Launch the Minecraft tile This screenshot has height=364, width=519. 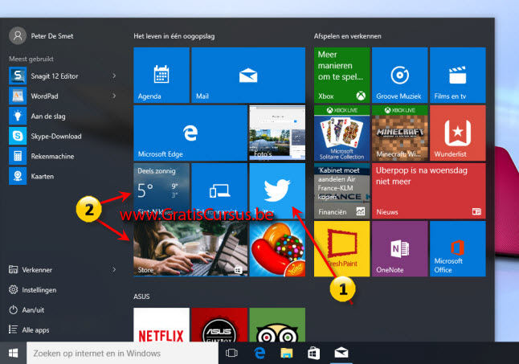tap(400, 133)
